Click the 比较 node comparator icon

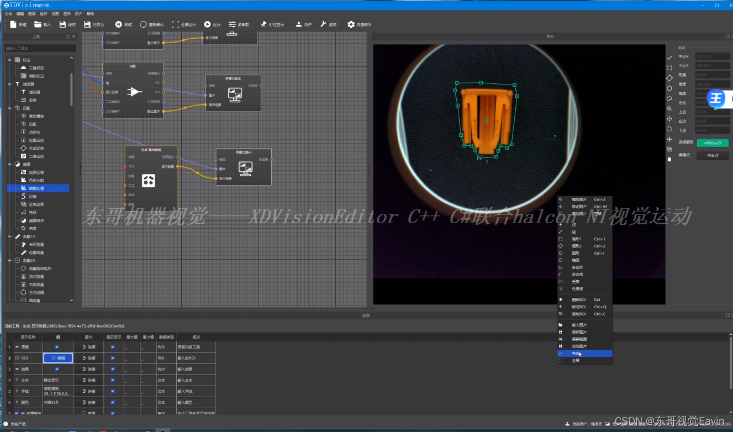[134, 92]
